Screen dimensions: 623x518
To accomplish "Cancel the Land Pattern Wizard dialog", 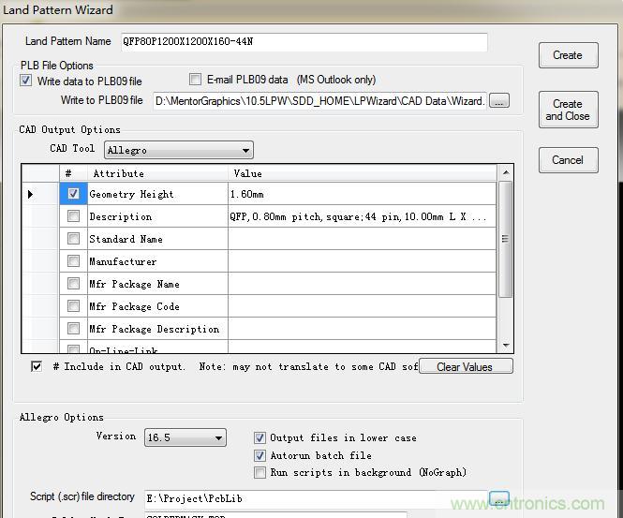I will coord(568,160).
